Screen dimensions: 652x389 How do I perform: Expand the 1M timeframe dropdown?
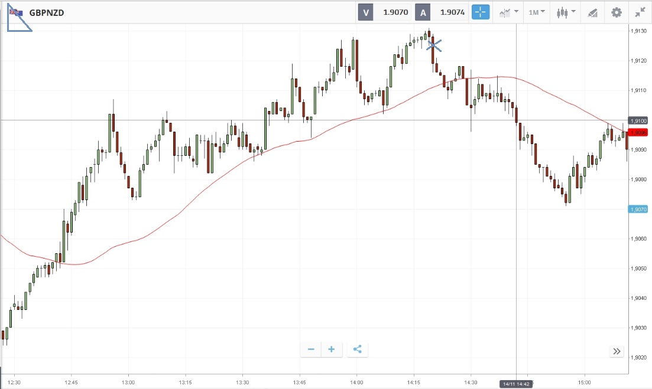[x=537, y=12]
